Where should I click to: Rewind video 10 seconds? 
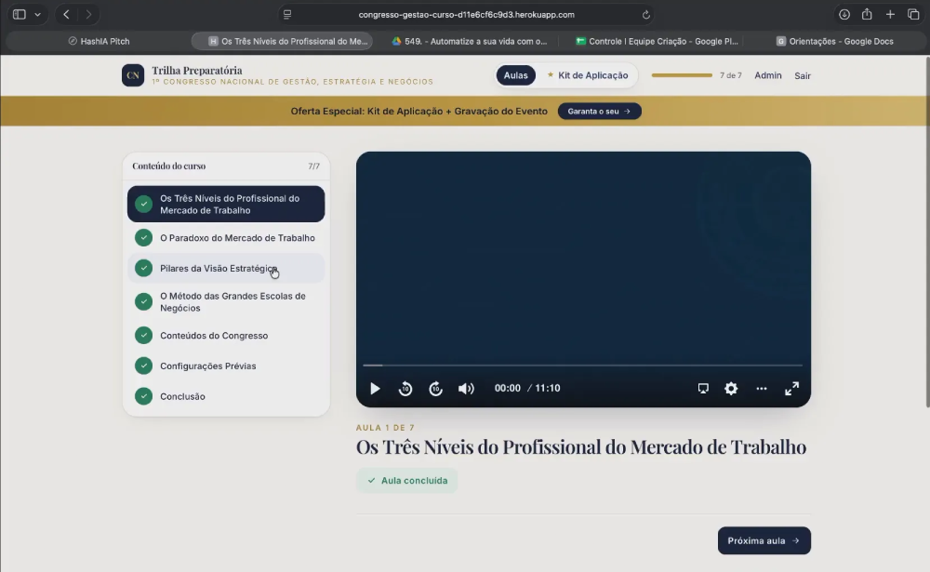pos(405,389)
